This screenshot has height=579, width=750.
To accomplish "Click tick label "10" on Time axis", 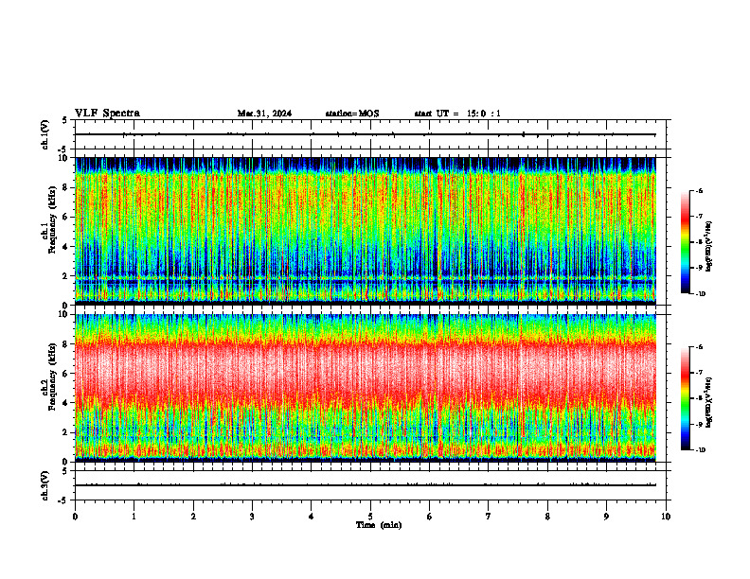I will click(x=666, y=517).
